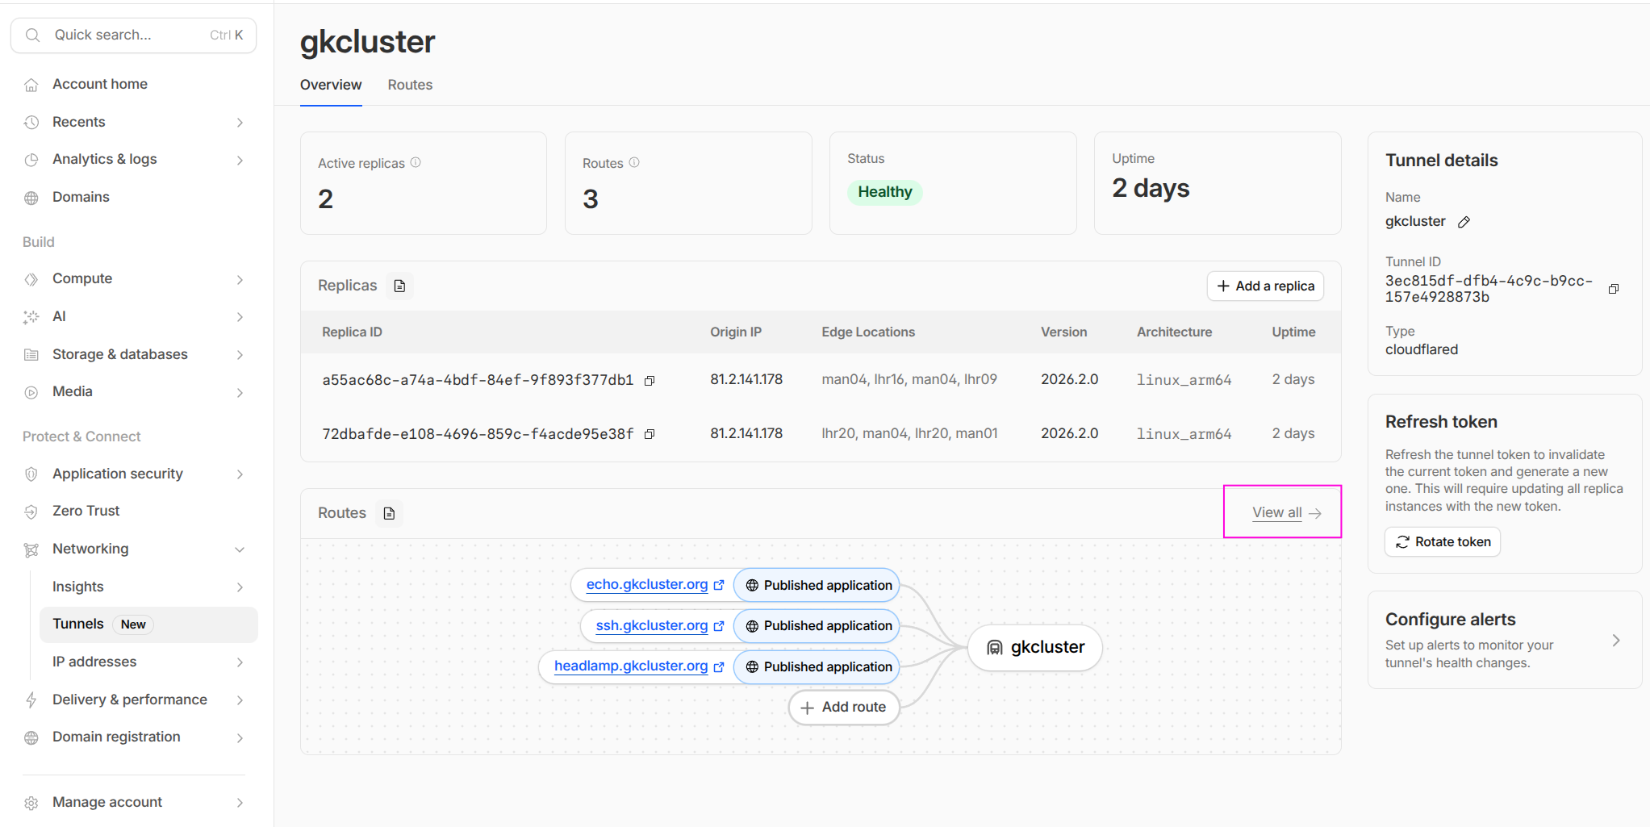Screen dimensions: 1650x827
Task: Click View all routes link
Action: coord(1285,512)
